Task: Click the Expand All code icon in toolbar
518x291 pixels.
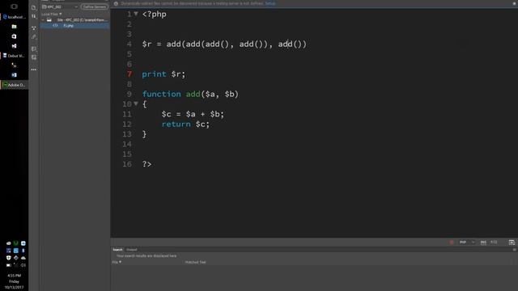Action: [x=34, y=28]
